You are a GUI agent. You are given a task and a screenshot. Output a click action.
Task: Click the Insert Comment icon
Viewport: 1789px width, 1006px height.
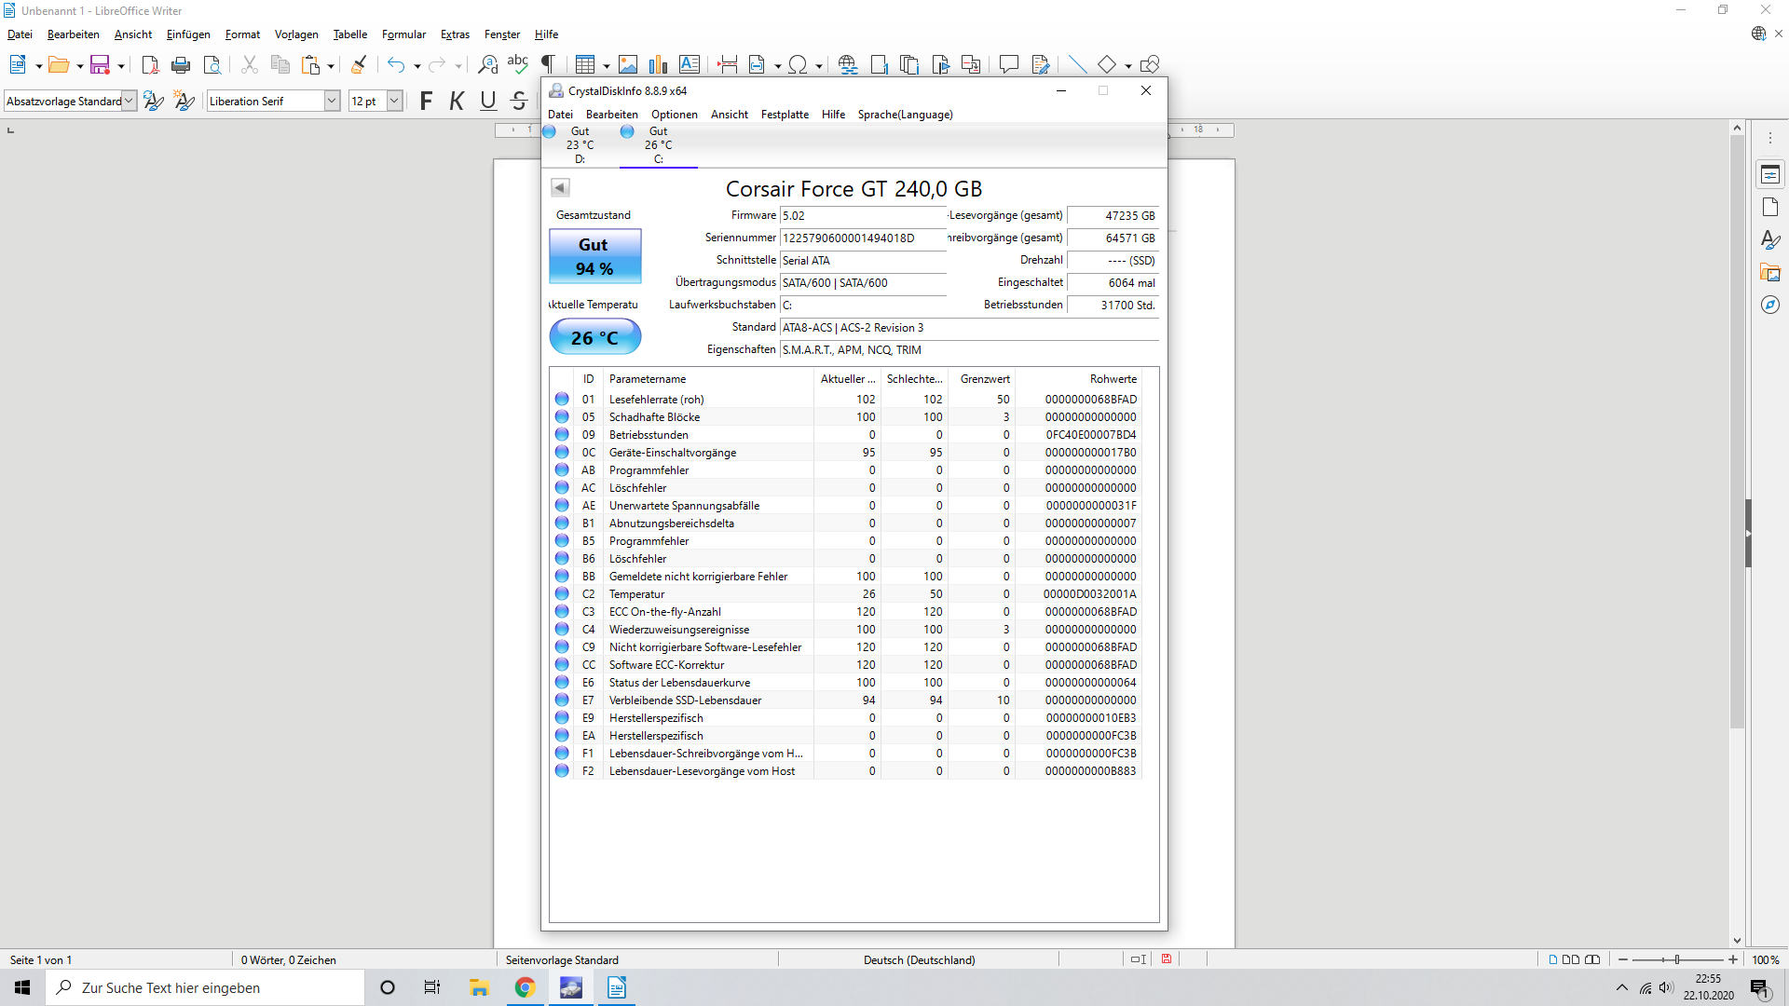click(x=1008, y=65)
